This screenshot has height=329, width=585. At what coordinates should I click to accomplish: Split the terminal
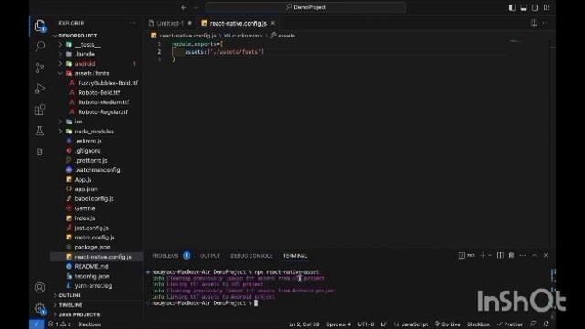[500, 256]
